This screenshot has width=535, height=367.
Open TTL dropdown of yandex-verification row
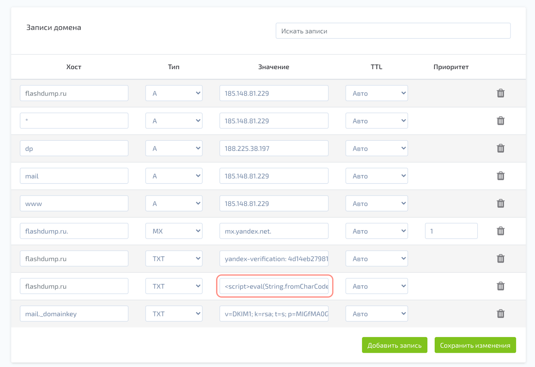377,259
